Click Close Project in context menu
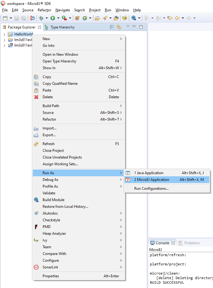This screenshot has height=288, width=213. point(78,151)
